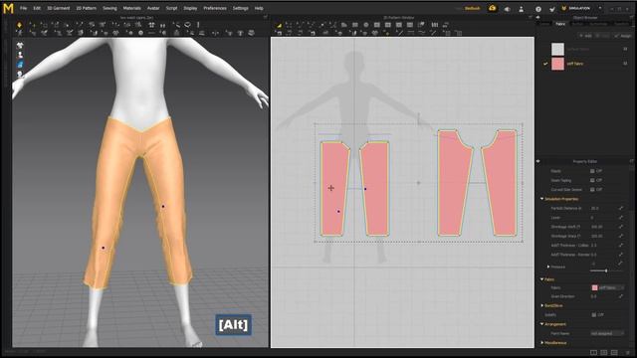Expand the Pressure property row
The width and height of the screenshot is (637, 358).
[x=548, y=267]
